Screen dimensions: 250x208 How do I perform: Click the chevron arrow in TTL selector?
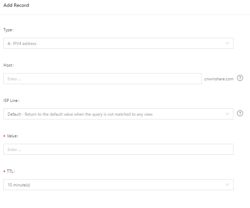(227, 185)
